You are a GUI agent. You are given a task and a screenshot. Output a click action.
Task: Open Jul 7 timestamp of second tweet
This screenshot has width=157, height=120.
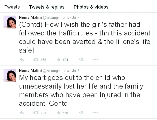(76, 71)
